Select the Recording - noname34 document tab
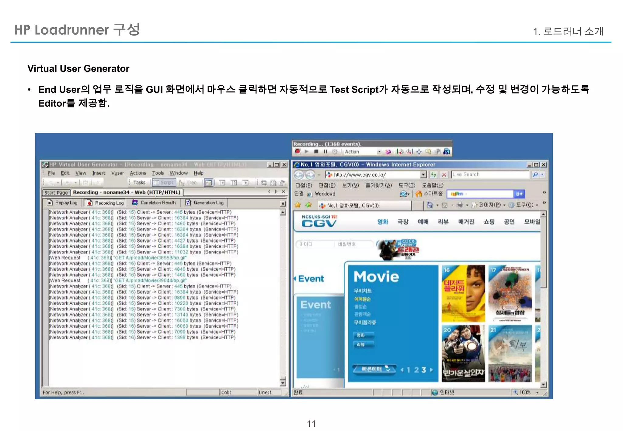Screen dimensions: 623x431 pyautogui.click(x=127, y=192)
